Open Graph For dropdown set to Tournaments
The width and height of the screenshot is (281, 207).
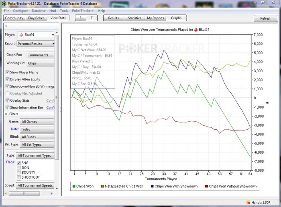[x=41, y=55]
